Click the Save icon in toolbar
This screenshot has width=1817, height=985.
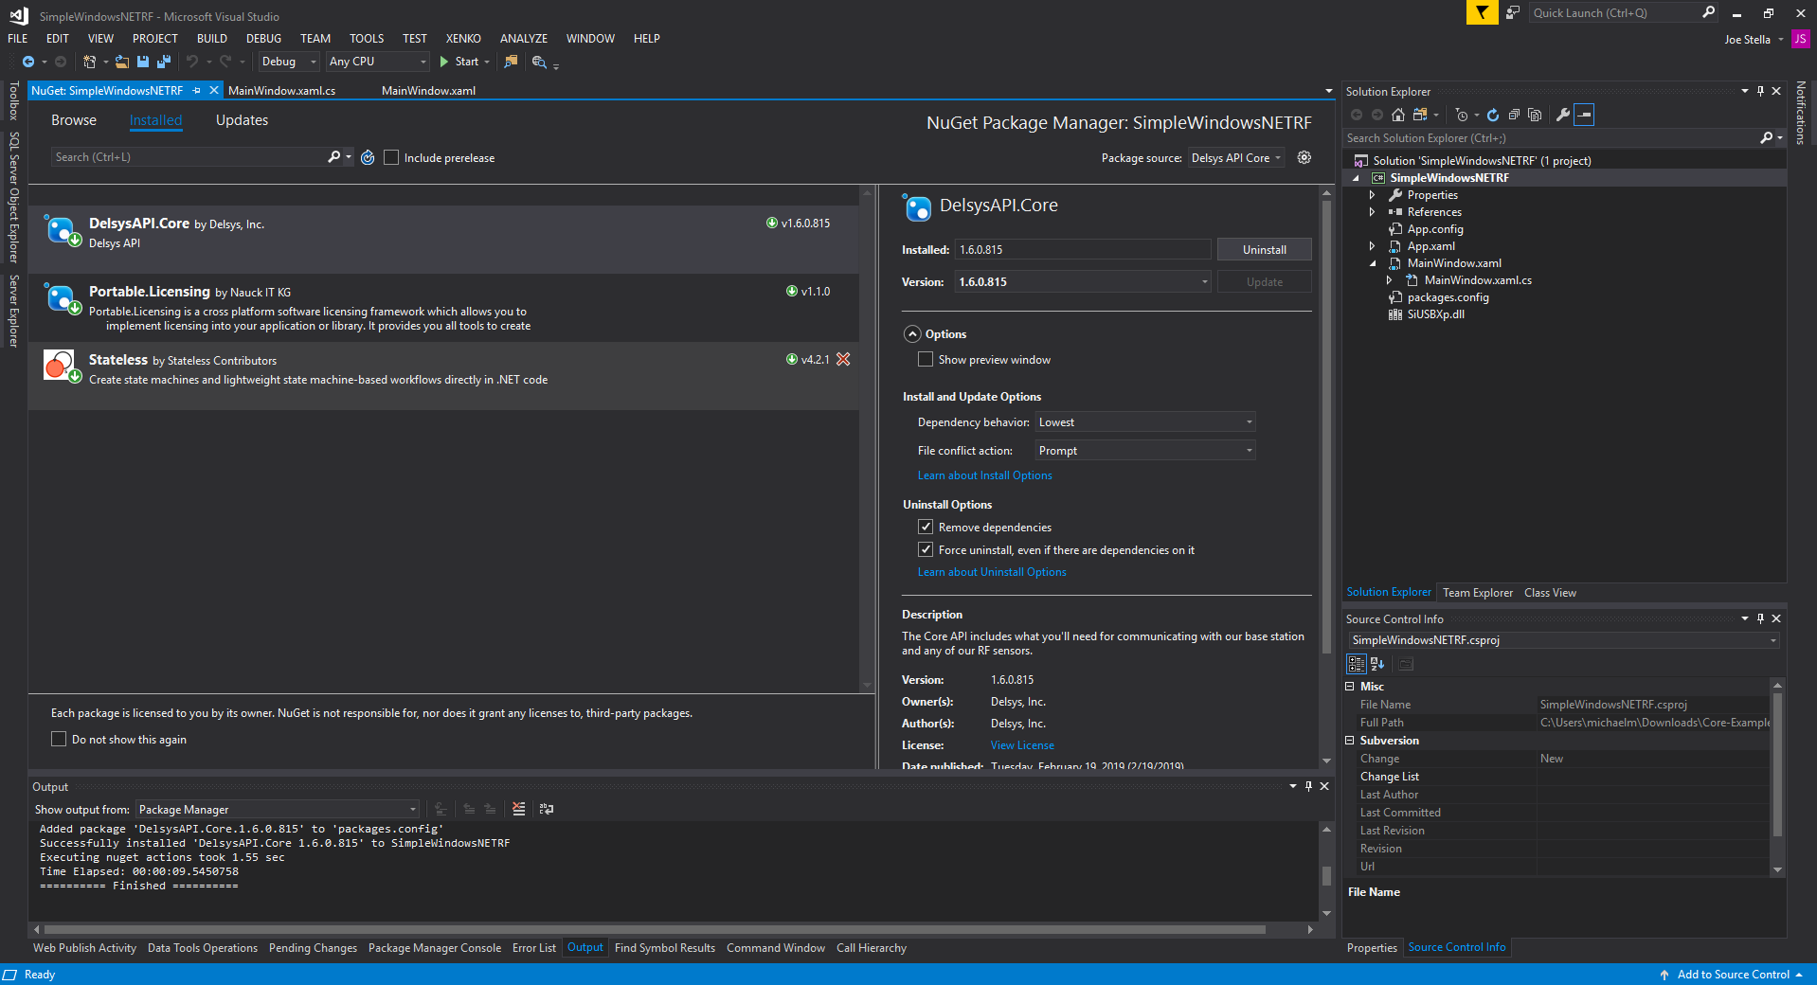coord(143,62)
